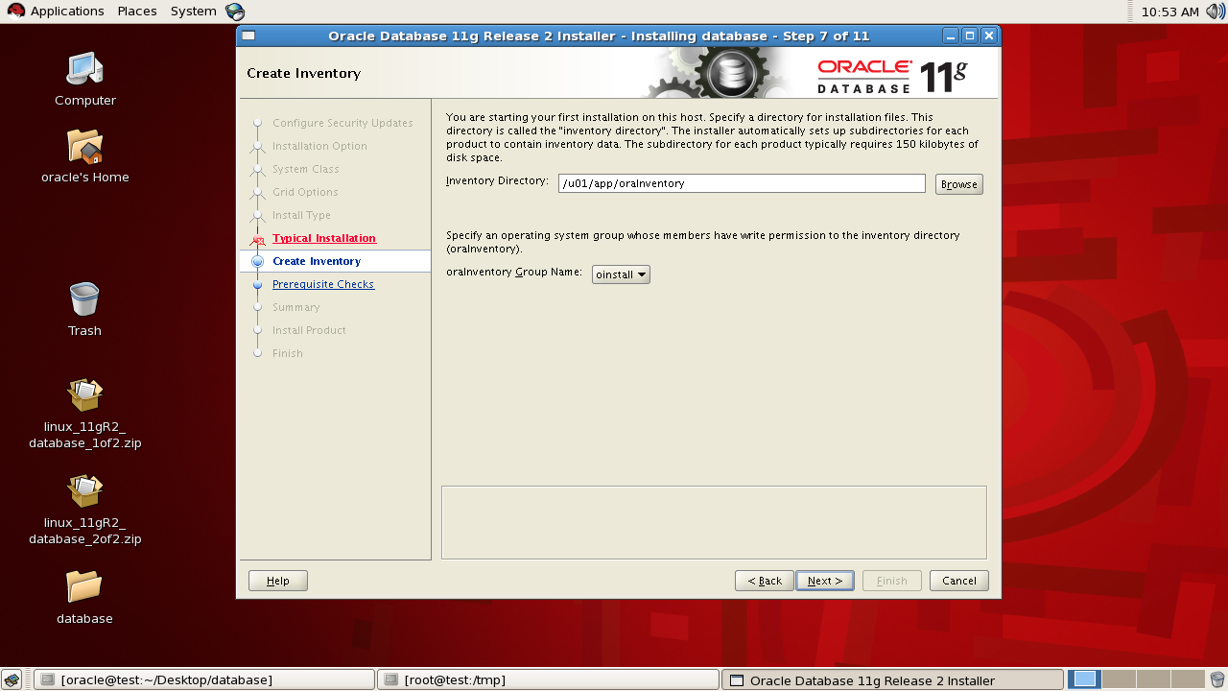Click the 'Install Type' step text
The width and height of the screenshot is (1228, 691).
click(x=301, y=215)
